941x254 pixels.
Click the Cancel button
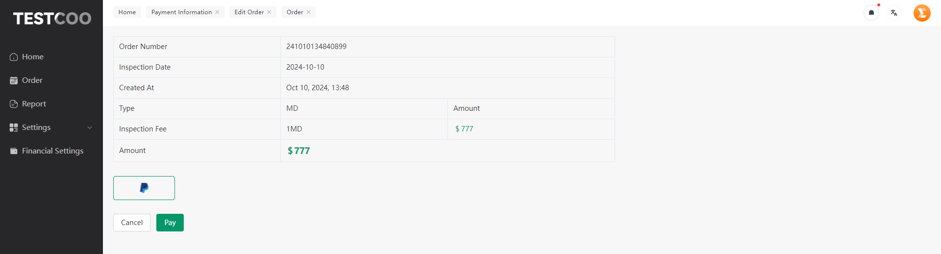point(132,223)
